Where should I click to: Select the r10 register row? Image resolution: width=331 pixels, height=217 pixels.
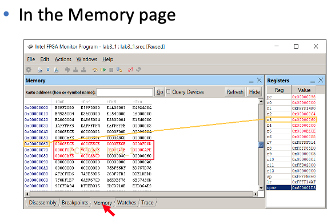[292, 159]
